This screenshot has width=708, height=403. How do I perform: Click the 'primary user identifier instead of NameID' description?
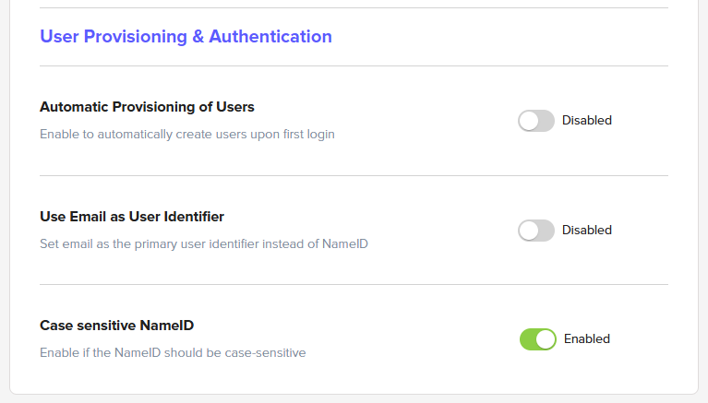click(x=204, y=244)
